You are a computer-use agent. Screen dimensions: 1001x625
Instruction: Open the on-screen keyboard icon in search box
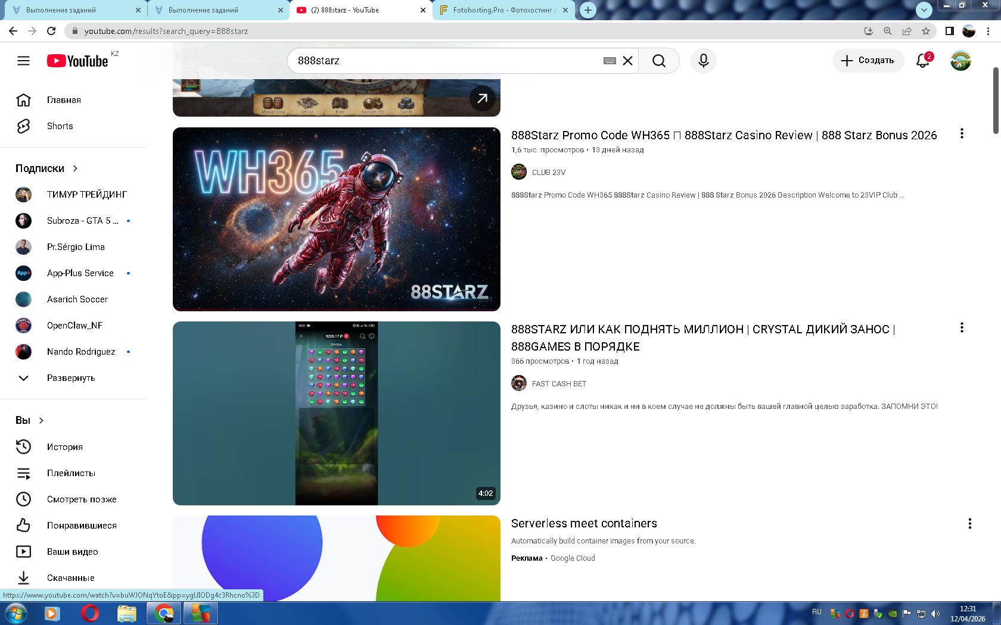click(609, 61)
